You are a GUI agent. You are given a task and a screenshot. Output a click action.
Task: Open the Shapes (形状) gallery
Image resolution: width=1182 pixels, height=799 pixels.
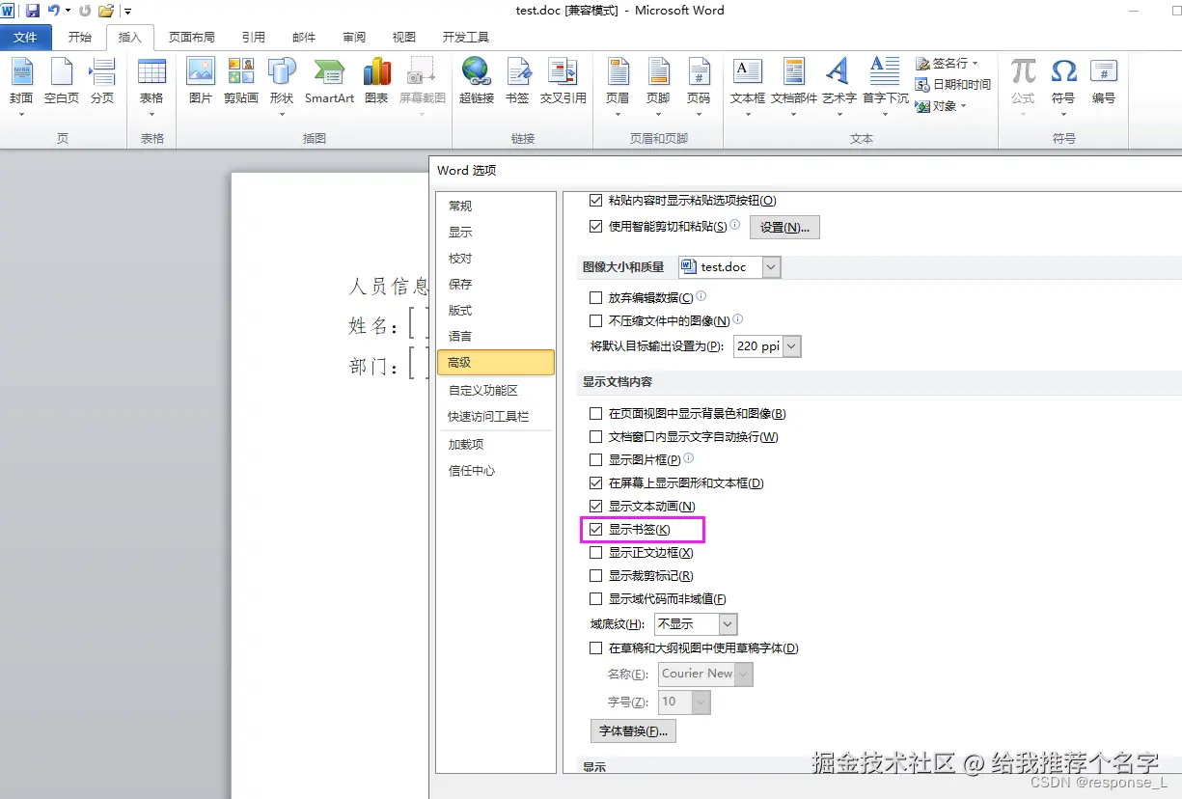(x=282, y=86)
